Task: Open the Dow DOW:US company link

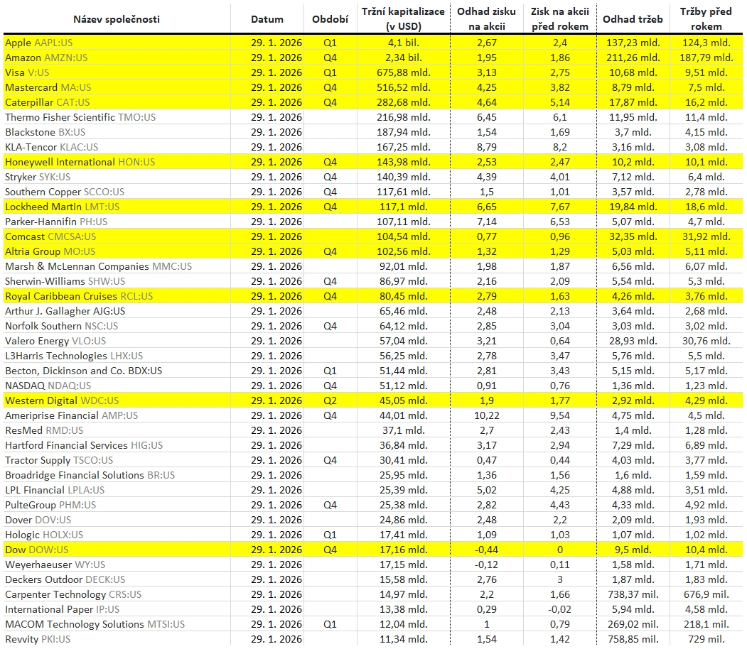Action: click(36, 550)
